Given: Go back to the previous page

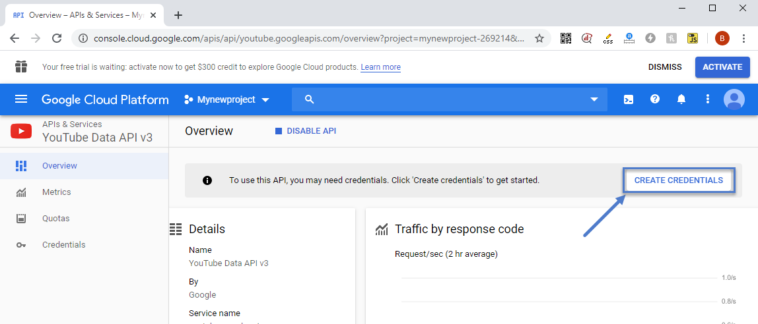Looking at the screenshot, I should 15,39.
